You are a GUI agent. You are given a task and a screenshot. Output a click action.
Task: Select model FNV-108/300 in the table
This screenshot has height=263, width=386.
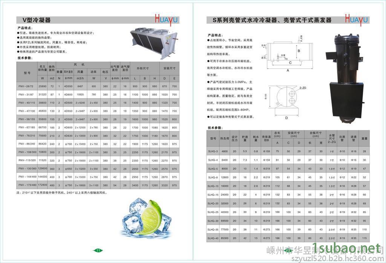27,152
